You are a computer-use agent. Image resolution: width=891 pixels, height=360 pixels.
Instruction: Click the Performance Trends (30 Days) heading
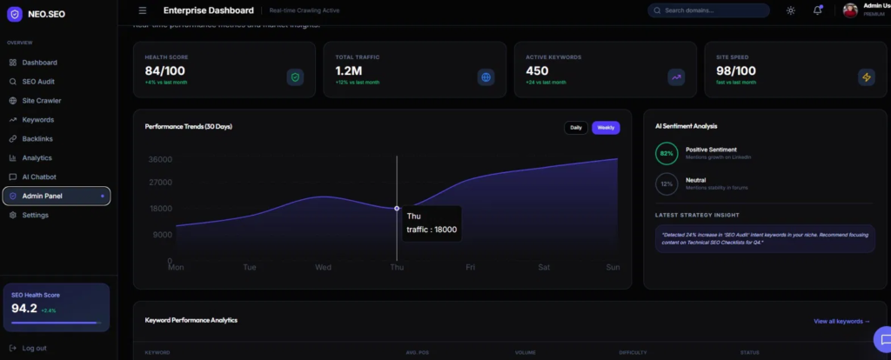(x=189, y=127)
